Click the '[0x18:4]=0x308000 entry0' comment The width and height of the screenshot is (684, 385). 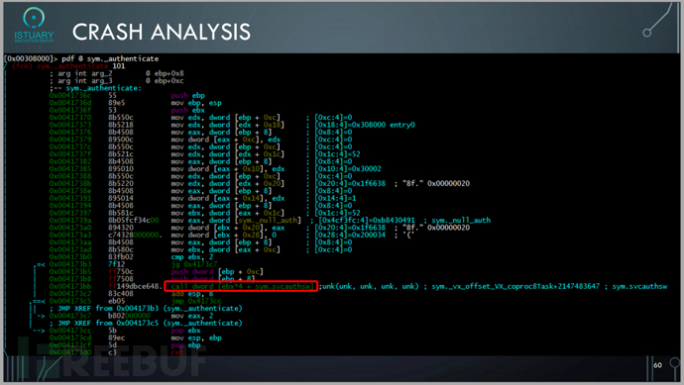click(x=365, y=125)
